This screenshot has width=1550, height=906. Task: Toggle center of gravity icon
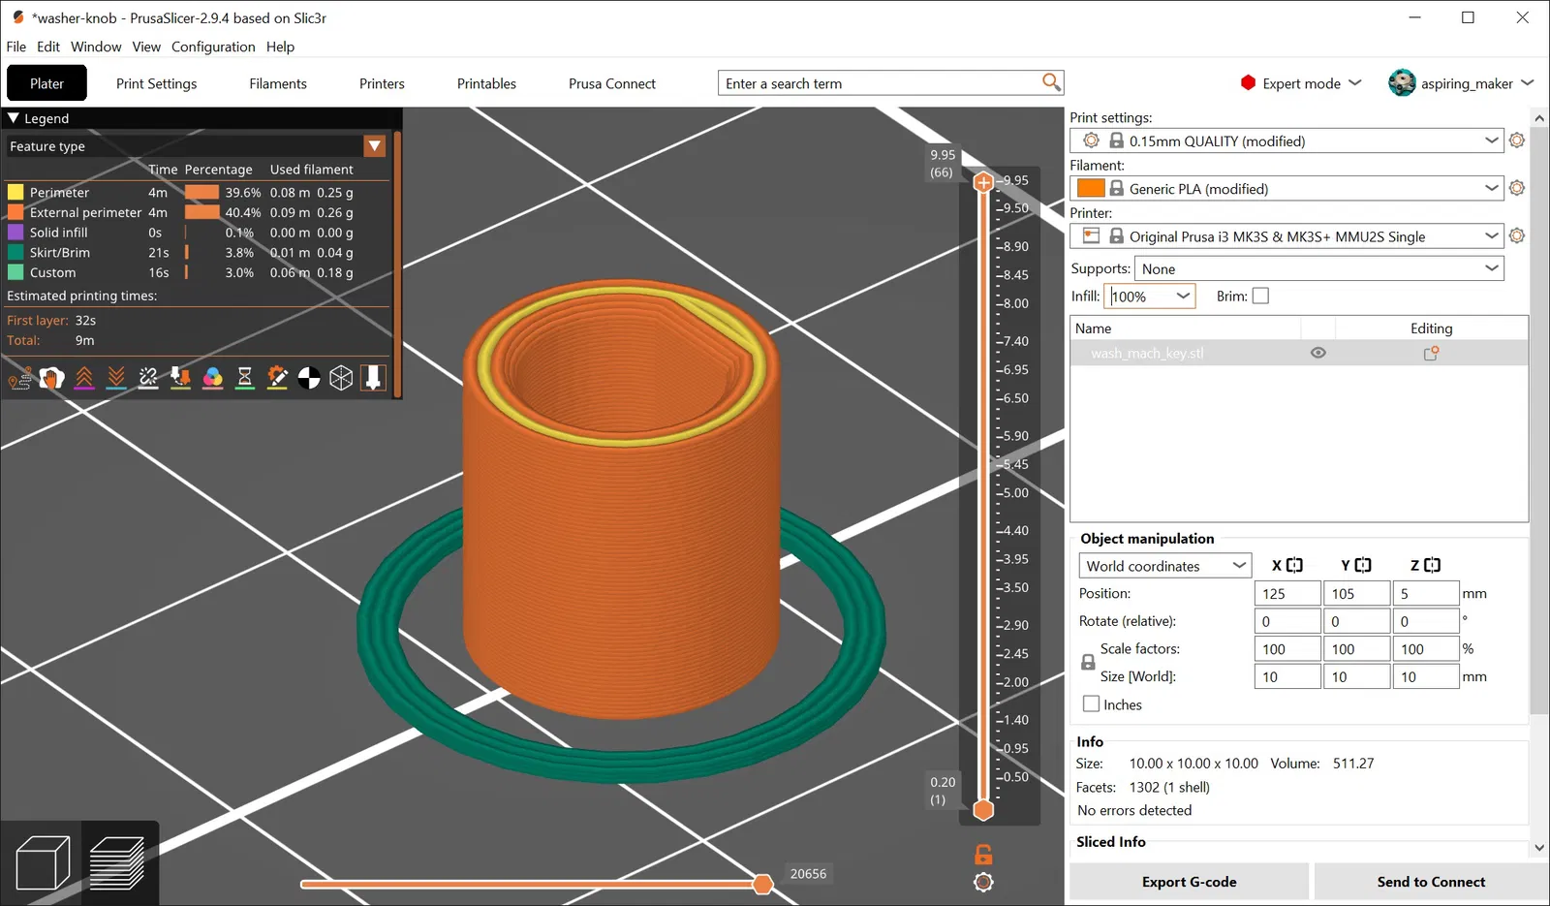pos(309,378)
